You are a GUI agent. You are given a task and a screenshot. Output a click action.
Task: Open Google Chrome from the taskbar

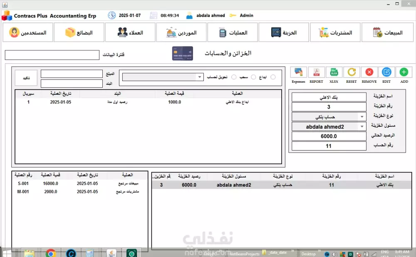51,252
